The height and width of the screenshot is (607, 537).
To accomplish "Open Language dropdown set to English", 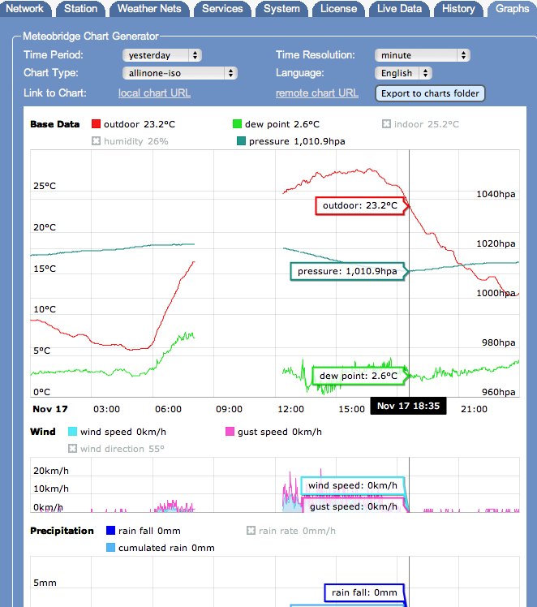I will coord(403,73).
